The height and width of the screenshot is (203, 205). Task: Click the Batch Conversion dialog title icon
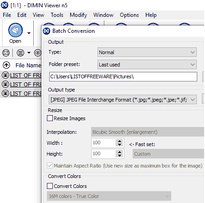[46, 31]
